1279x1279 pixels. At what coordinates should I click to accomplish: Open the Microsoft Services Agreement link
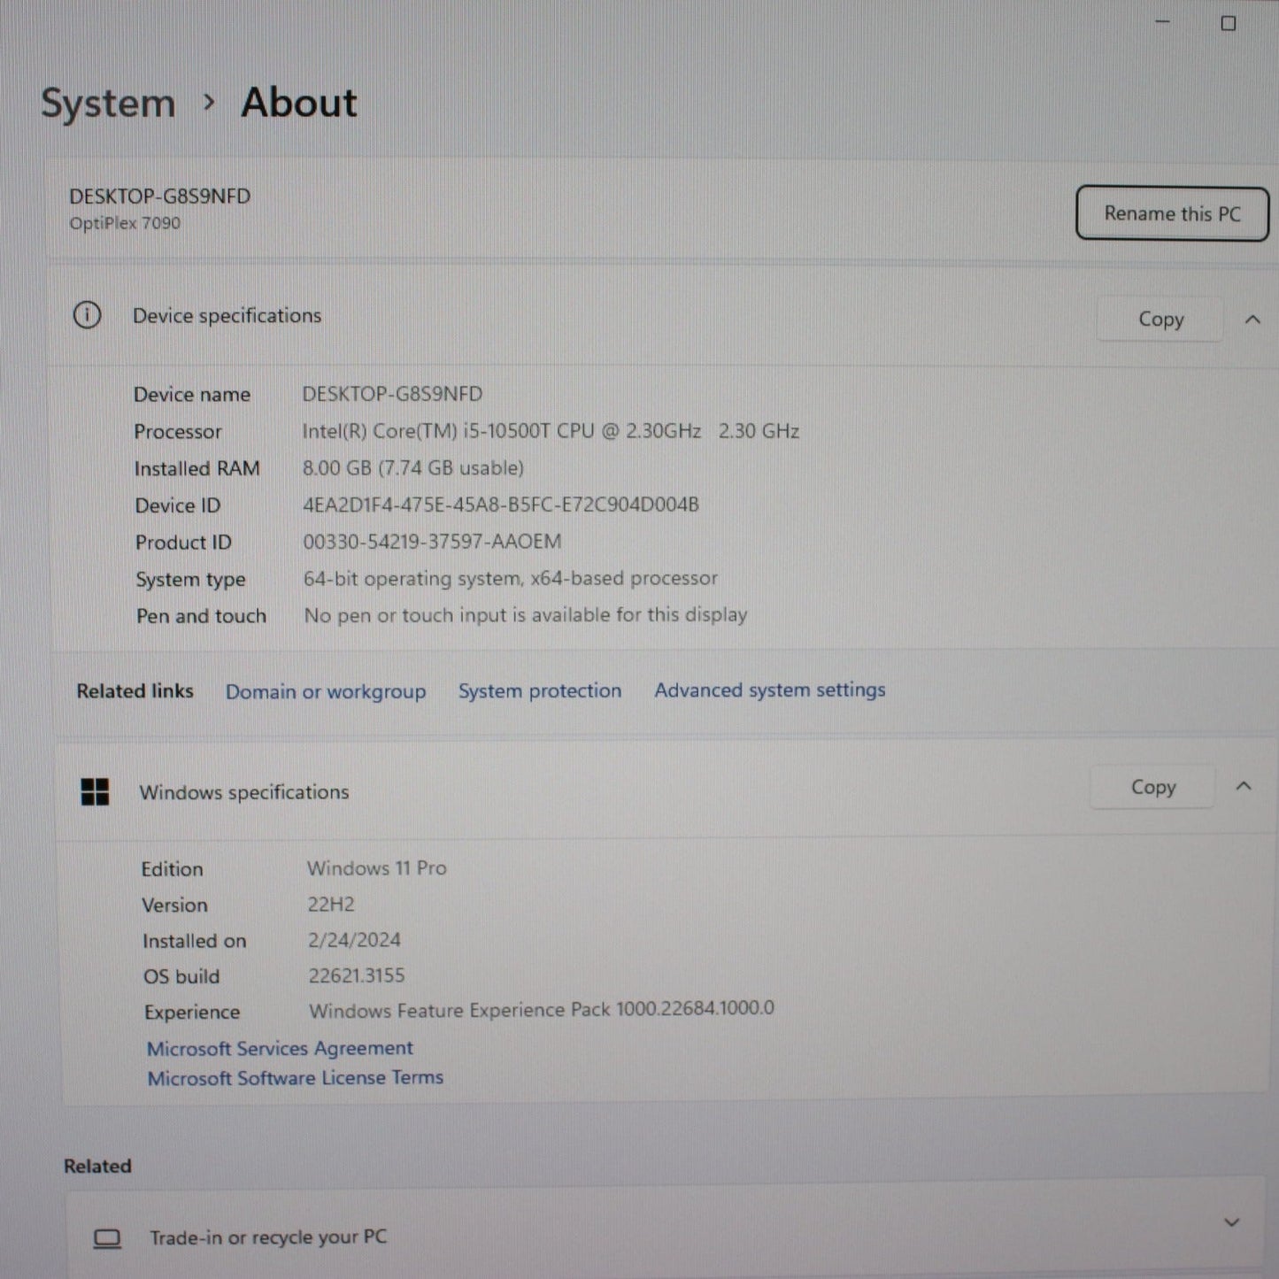[280, 1048]
